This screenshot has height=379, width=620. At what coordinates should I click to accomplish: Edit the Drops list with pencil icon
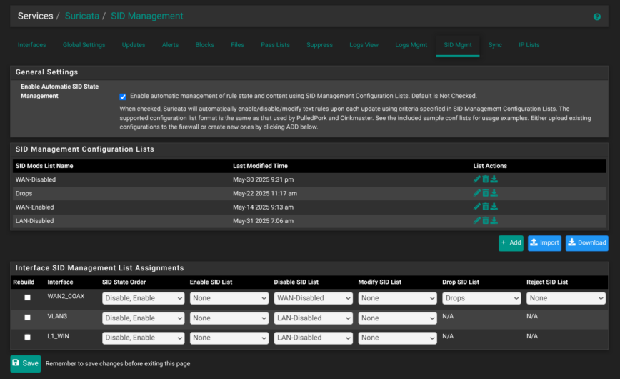[477, 193]
